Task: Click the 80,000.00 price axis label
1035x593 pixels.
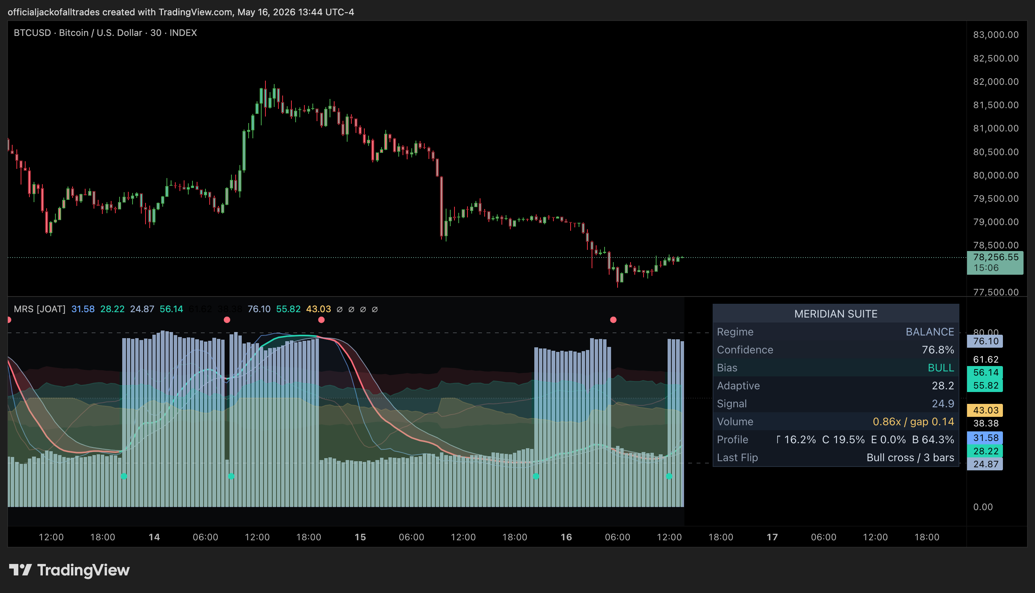Action: click(996, 175)
